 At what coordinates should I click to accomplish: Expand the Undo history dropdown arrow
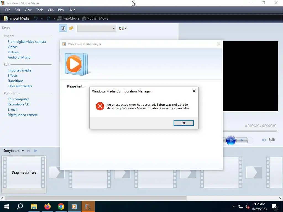42,18
